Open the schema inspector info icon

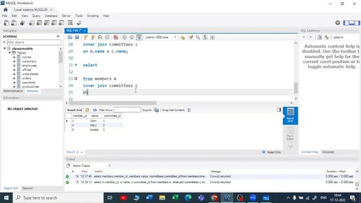coord(23,23)
